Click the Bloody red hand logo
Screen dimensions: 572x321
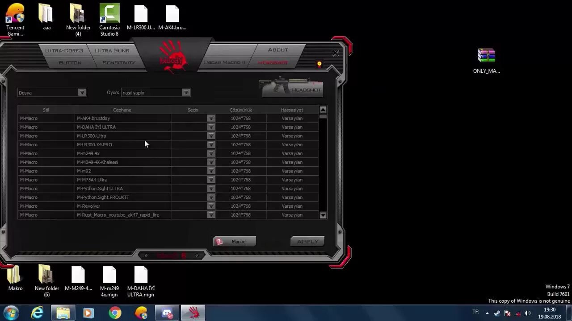pyautogui.click(x=172, y=56)
